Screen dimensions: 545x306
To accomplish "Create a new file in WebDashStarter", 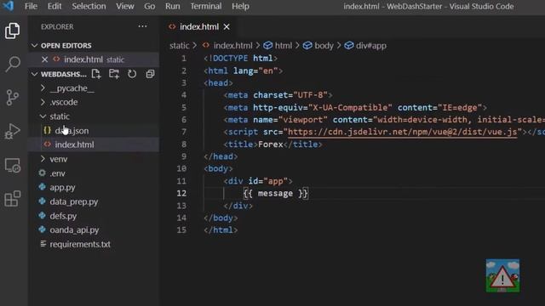I will pyautogui.click(x=96, y=74).
